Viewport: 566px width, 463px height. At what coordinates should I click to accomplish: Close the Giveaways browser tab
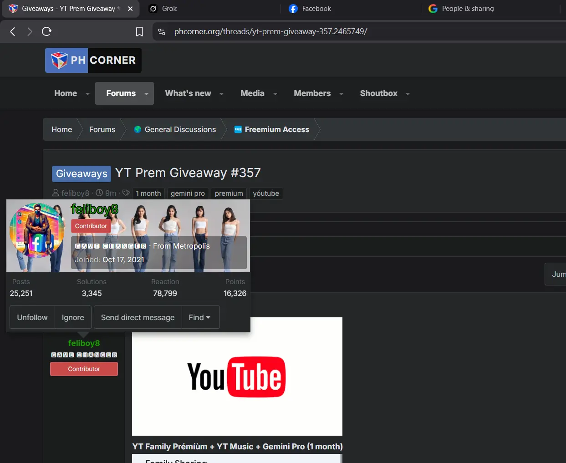tap(130, 9)
